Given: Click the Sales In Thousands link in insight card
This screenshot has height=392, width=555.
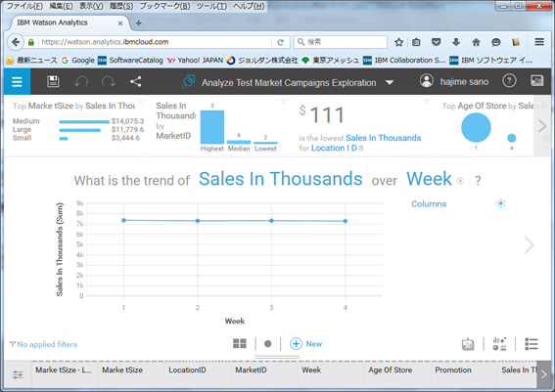Looking at the screenshot, I should 384,138.
